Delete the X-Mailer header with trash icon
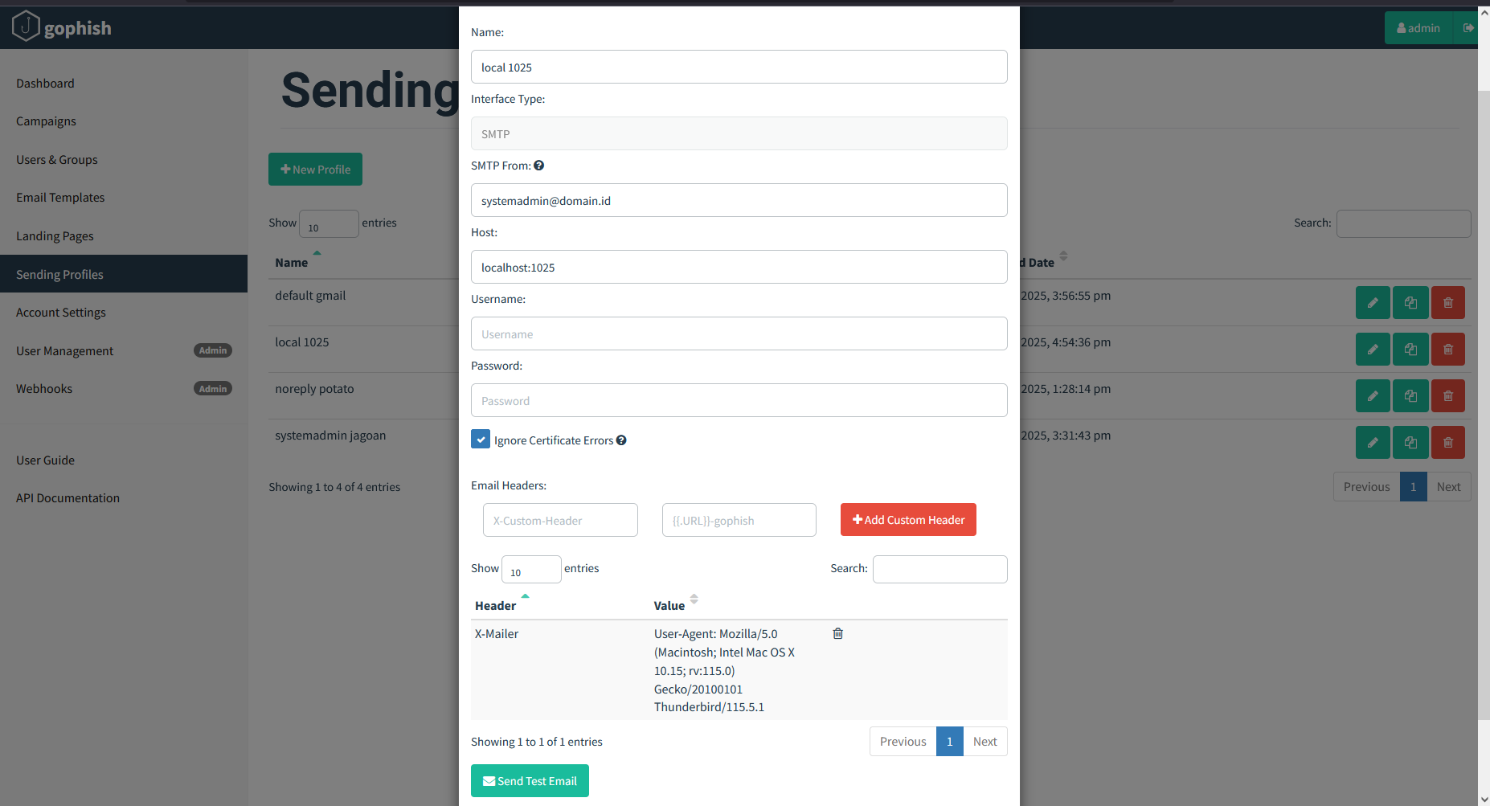 tap(837, 633)
